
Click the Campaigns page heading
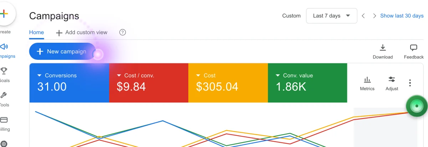click(54, 16)
